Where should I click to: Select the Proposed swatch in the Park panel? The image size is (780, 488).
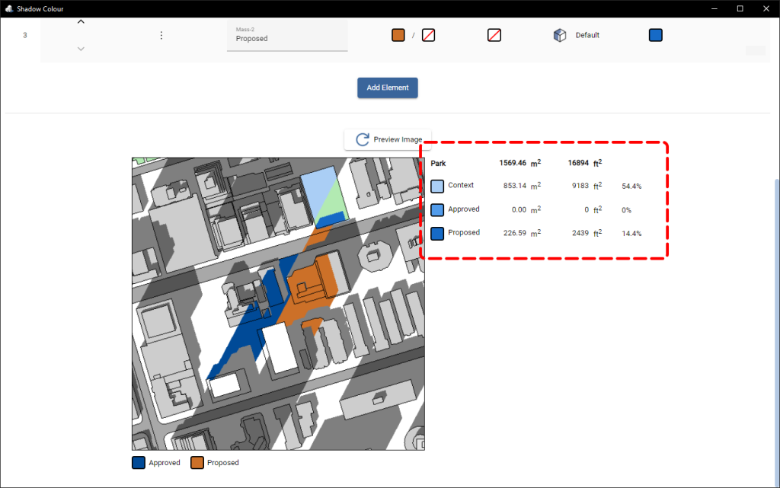(436, 233)
